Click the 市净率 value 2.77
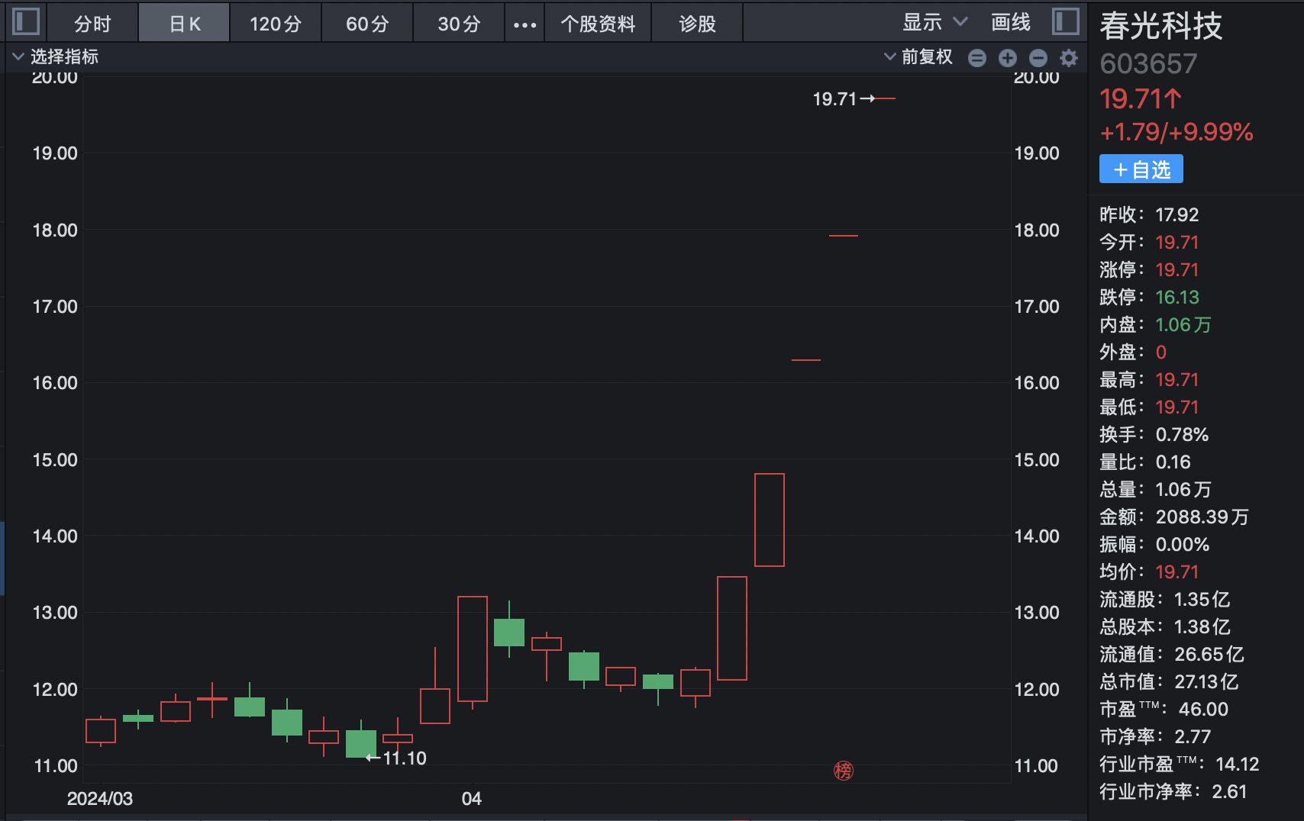Screen dimensions: 1304x821 coord(1193,737)
